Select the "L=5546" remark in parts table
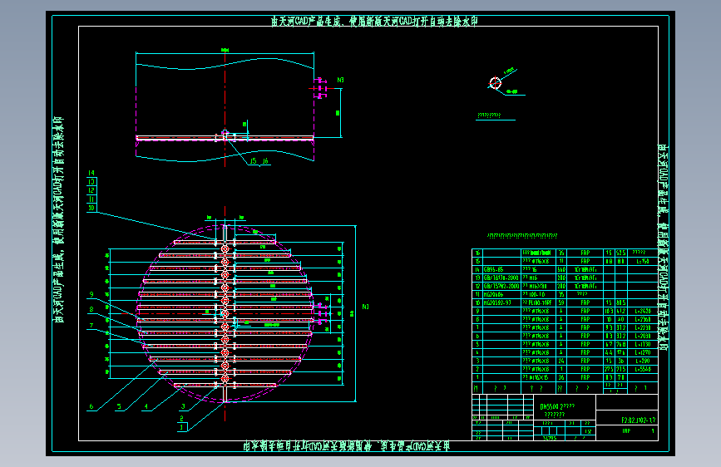The height and width of the screenshot is (467, 721). (643, 369)
